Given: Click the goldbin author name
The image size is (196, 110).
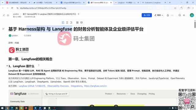Looking at the screenshot, I should click(x=15, y=35).
